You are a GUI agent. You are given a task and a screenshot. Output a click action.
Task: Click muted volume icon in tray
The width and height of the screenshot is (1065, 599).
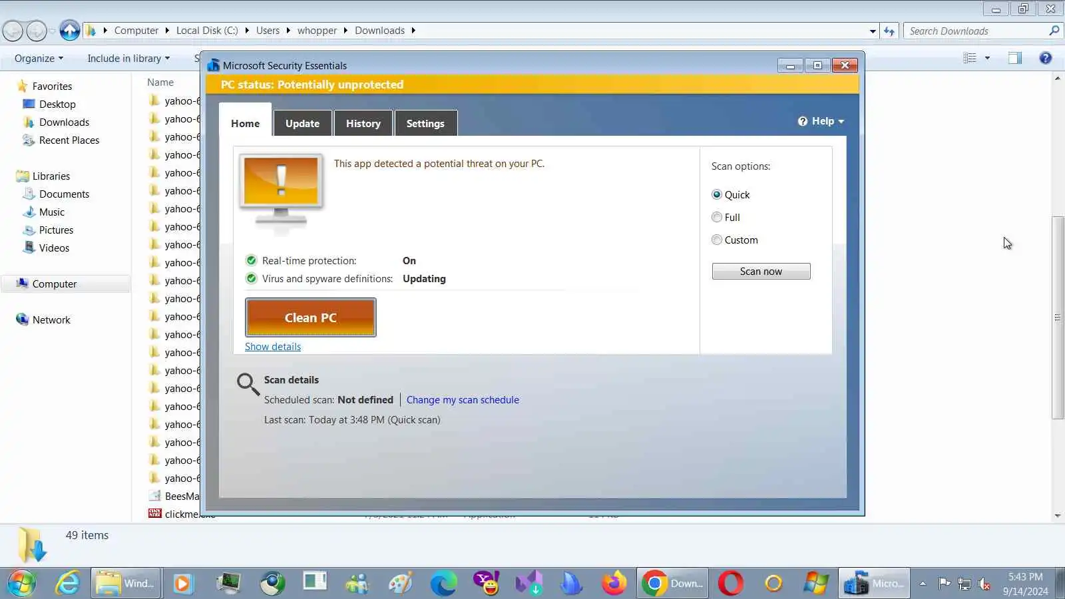(984, 584)
